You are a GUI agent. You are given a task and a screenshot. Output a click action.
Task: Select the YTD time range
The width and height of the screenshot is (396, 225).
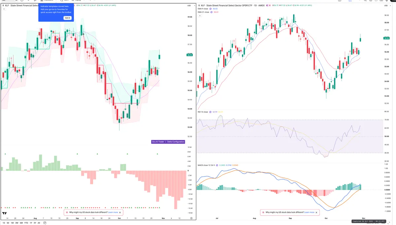click(x=26, y=223)
